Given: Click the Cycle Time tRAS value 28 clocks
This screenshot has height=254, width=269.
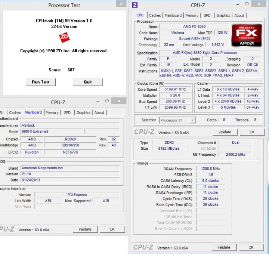Looking at the screenshot, I should tap(210, 198).
